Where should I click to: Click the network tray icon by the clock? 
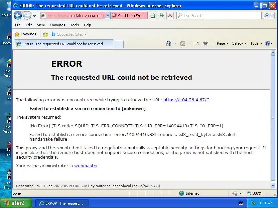(253, 203)
